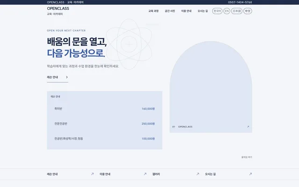Open the 공간 사진 navigation menu item

(170, 11)
